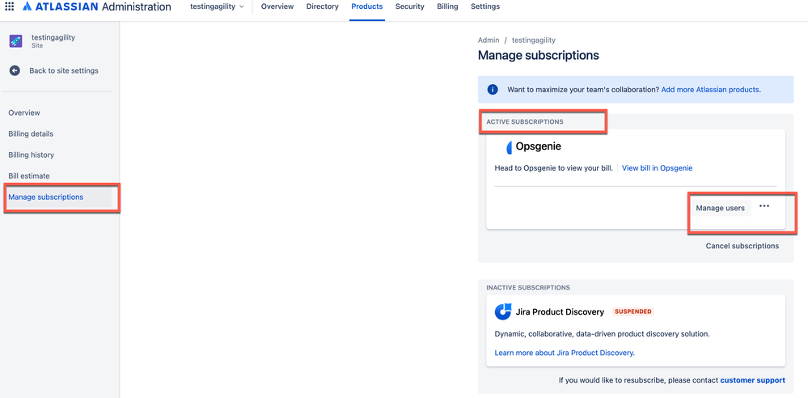Screen dimensions: 808x398
Task: Click the Jira Product Discovery title text
Action: click(561, 312)
